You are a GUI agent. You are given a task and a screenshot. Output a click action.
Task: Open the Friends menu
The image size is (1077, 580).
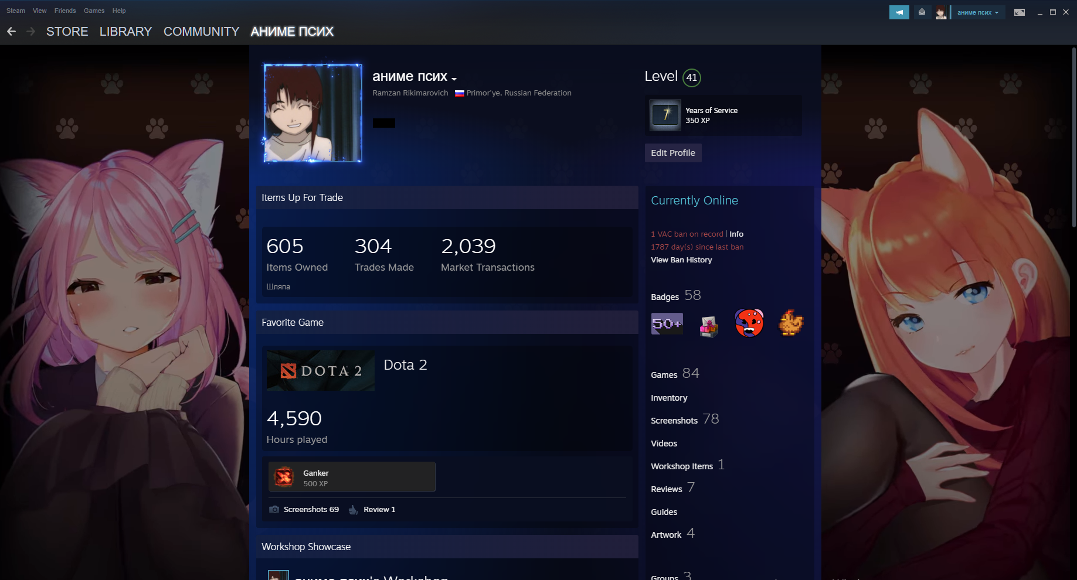click(65, 11)
